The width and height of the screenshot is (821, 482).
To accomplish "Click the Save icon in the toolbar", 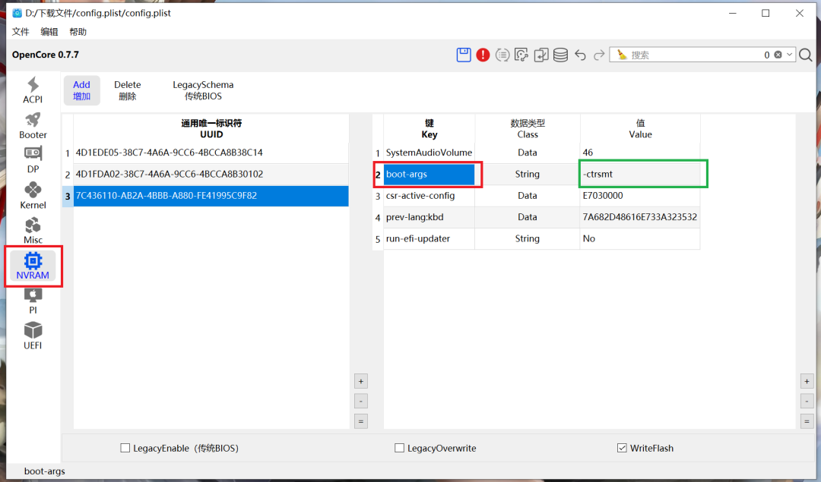I will 463,55.
